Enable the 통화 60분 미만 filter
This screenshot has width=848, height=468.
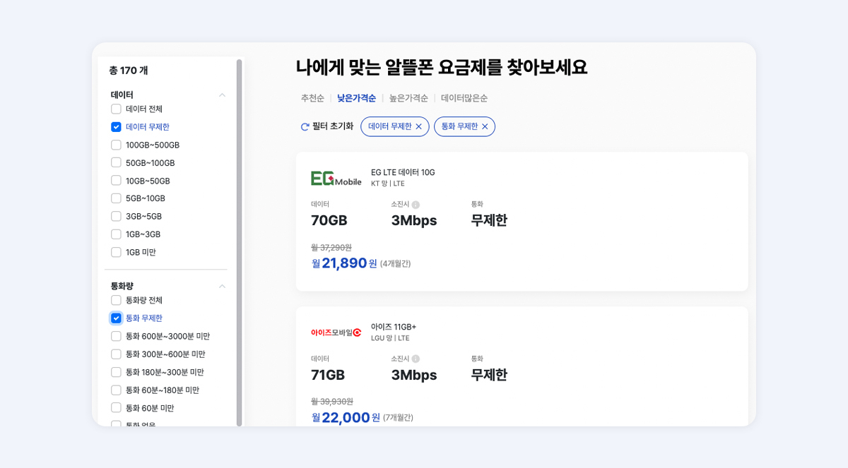click(115, 407)
